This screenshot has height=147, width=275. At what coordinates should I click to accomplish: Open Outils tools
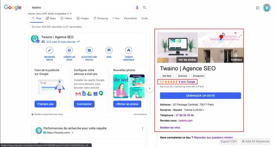(144, 19)
